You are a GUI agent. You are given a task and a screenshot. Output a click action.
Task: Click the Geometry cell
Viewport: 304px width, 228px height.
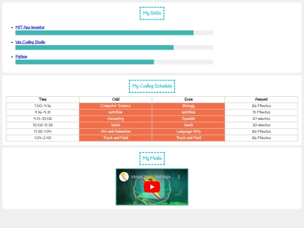115,119
